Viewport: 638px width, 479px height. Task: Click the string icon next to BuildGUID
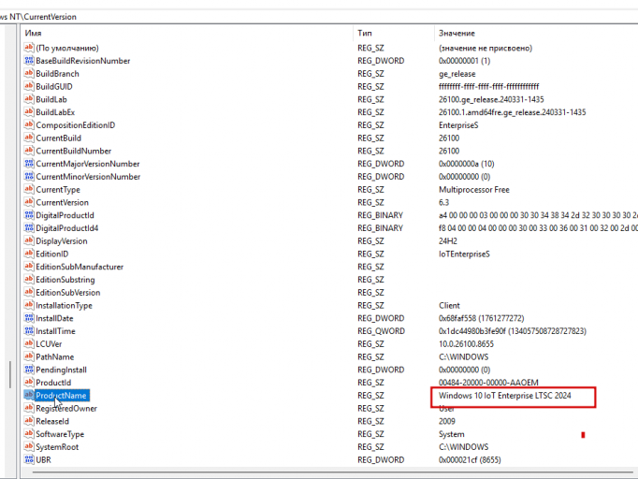click(x=28, y=86)
